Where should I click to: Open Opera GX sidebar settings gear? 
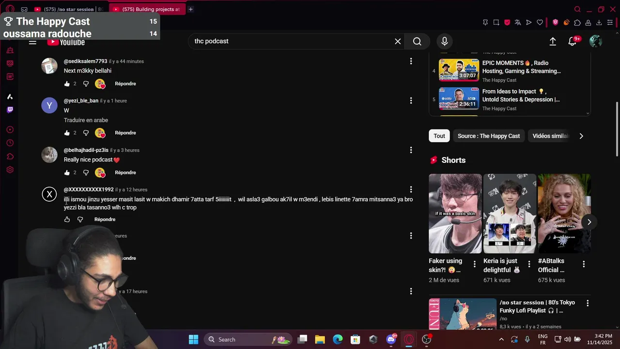(10, 170)
